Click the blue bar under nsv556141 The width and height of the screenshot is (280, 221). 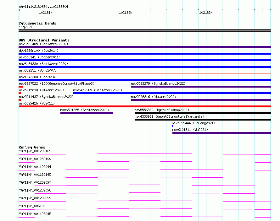[x=145, y=60]
